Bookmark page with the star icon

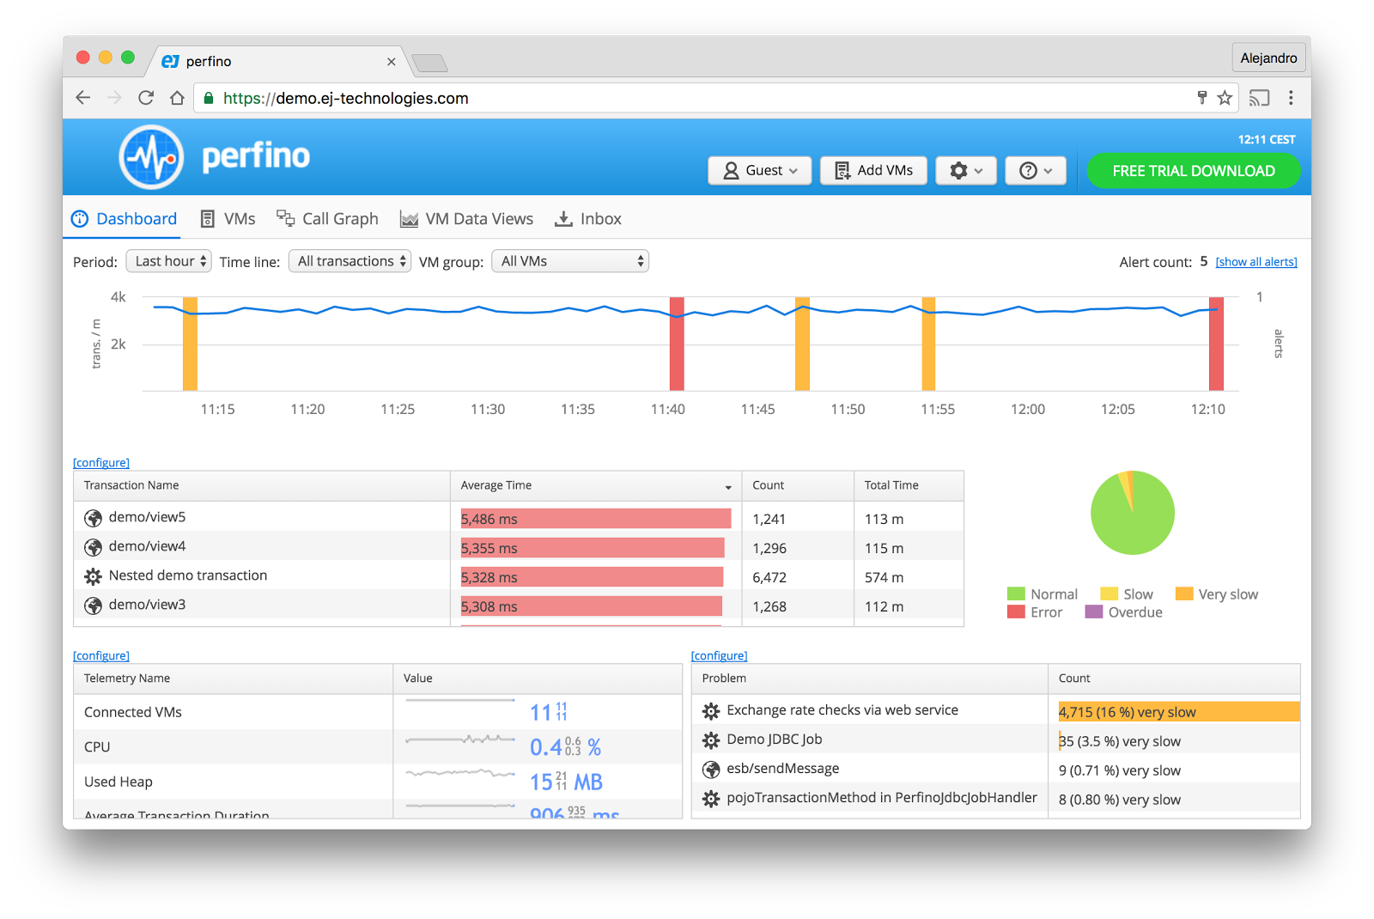pyautogui.click(x=1225, y=98)
